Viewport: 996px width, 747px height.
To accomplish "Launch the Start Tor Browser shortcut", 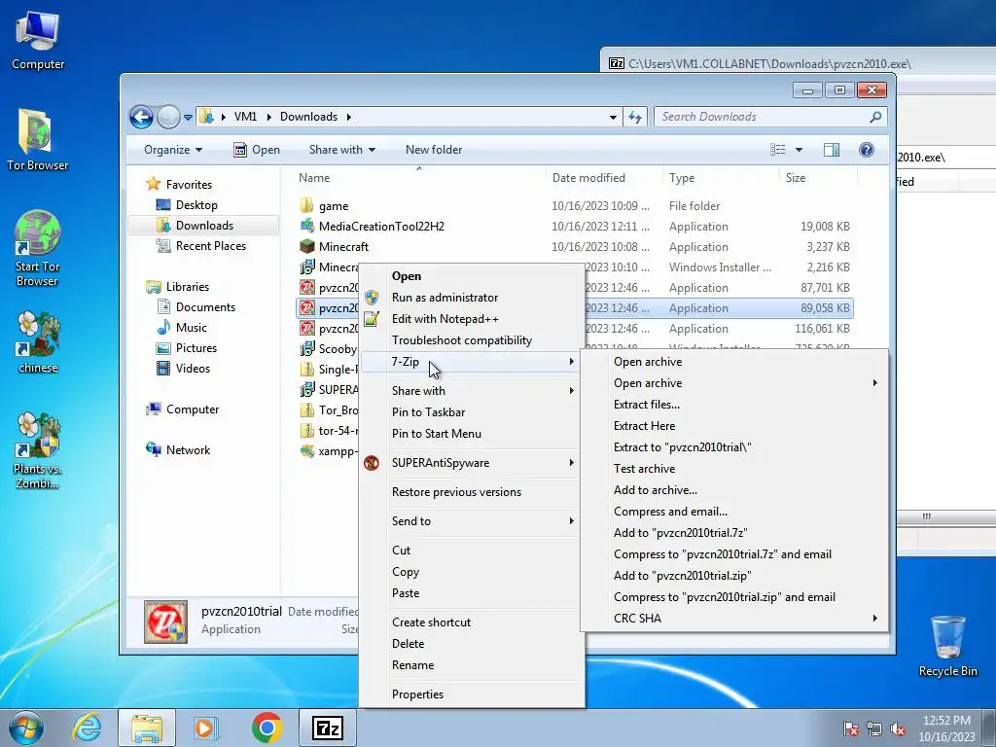I will (x=38, y=248).
